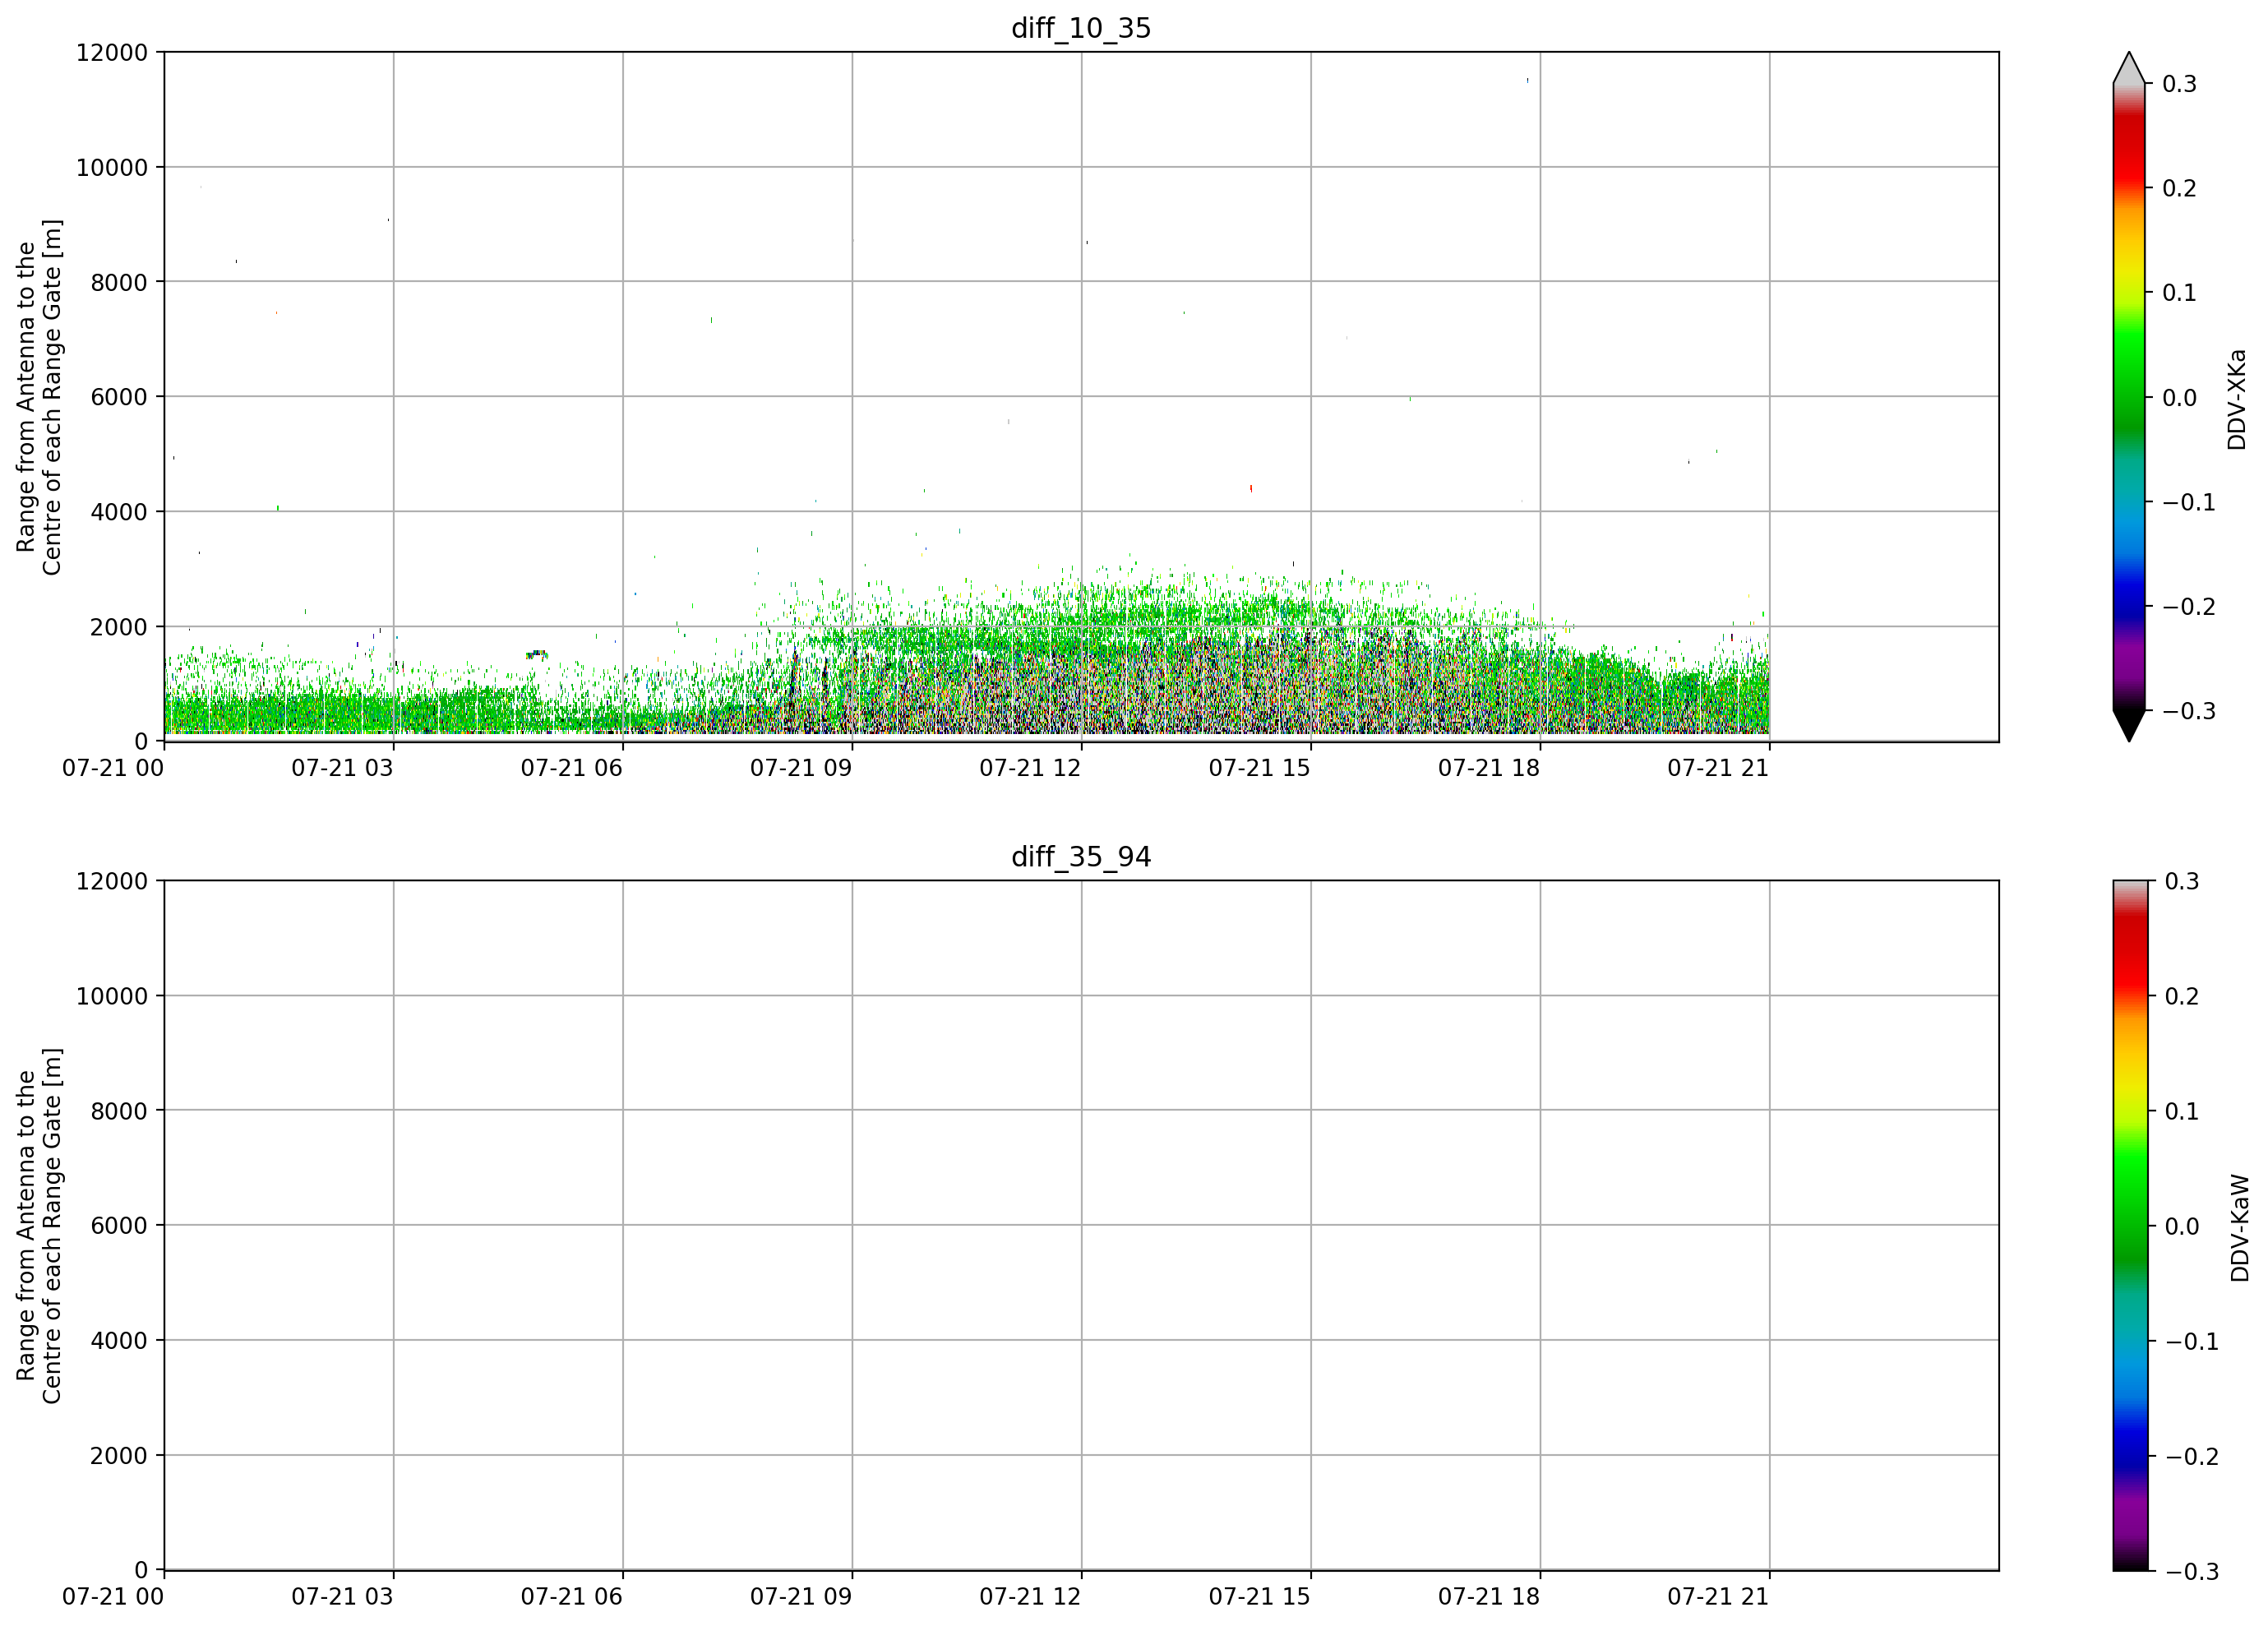Click the "4000" y-tick of diff_10_35 plot
The image size is (2268, 1626).
pos(119,512)
